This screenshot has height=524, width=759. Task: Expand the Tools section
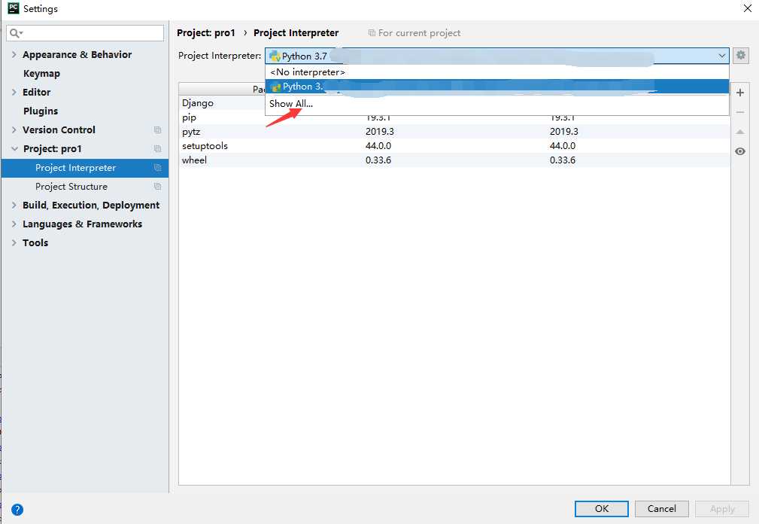14,243
